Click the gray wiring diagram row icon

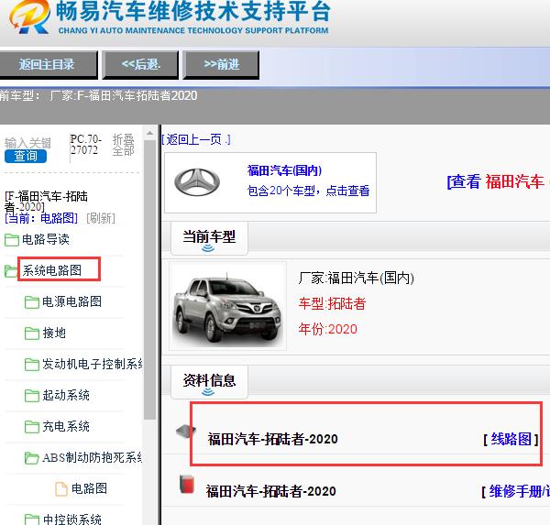186,431
